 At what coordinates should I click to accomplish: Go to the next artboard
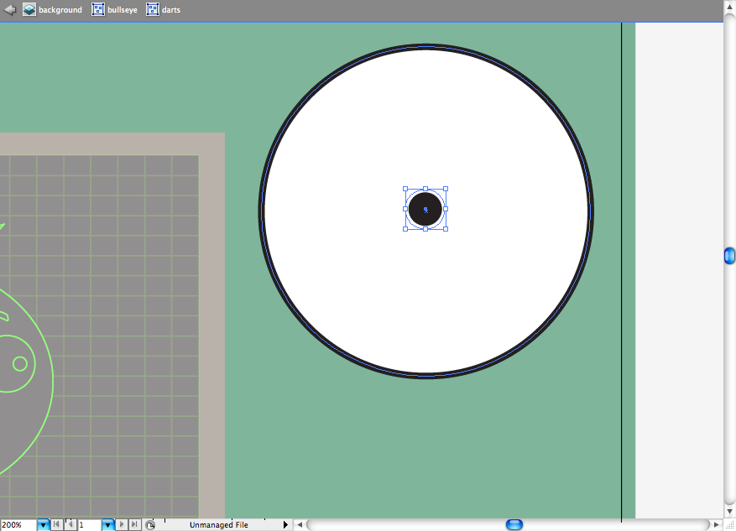[x=121, y=524]
